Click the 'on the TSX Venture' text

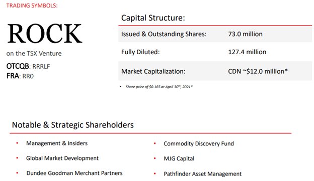click(x=34, y=54)
